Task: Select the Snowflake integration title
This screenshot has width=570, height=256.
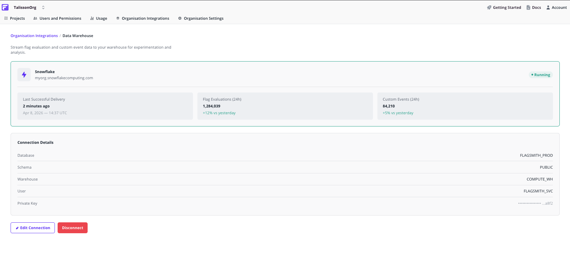Action: [45, 72]
